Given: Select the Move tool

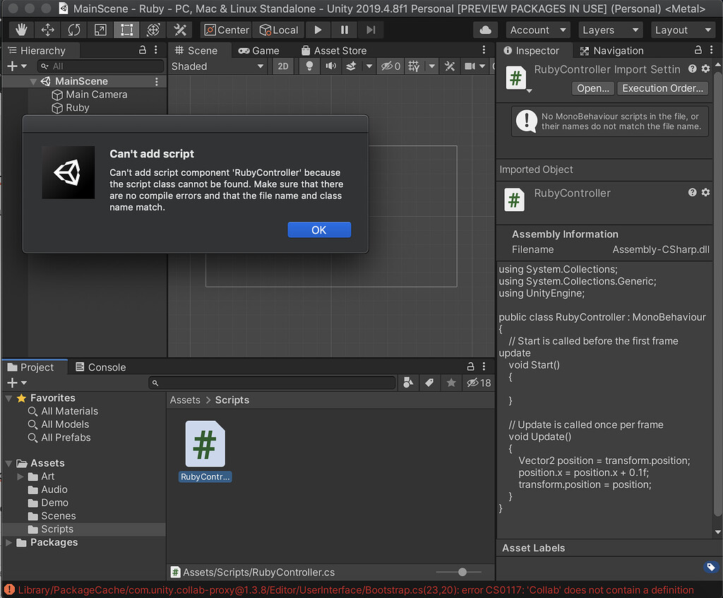Looking at the screenshot, I should 47,30.
